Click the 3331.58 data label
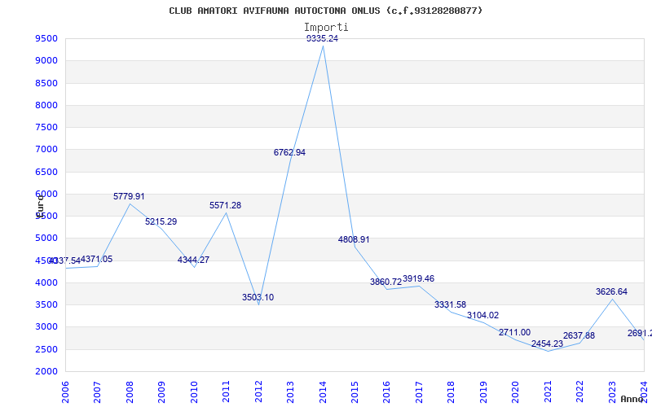652x407 pixels. 451,304
